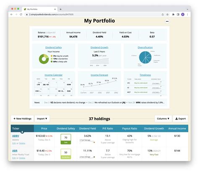This screenshot has width=199, height=172.
Task: Click the diversification pie chart
Action: (x=145, y=57)
